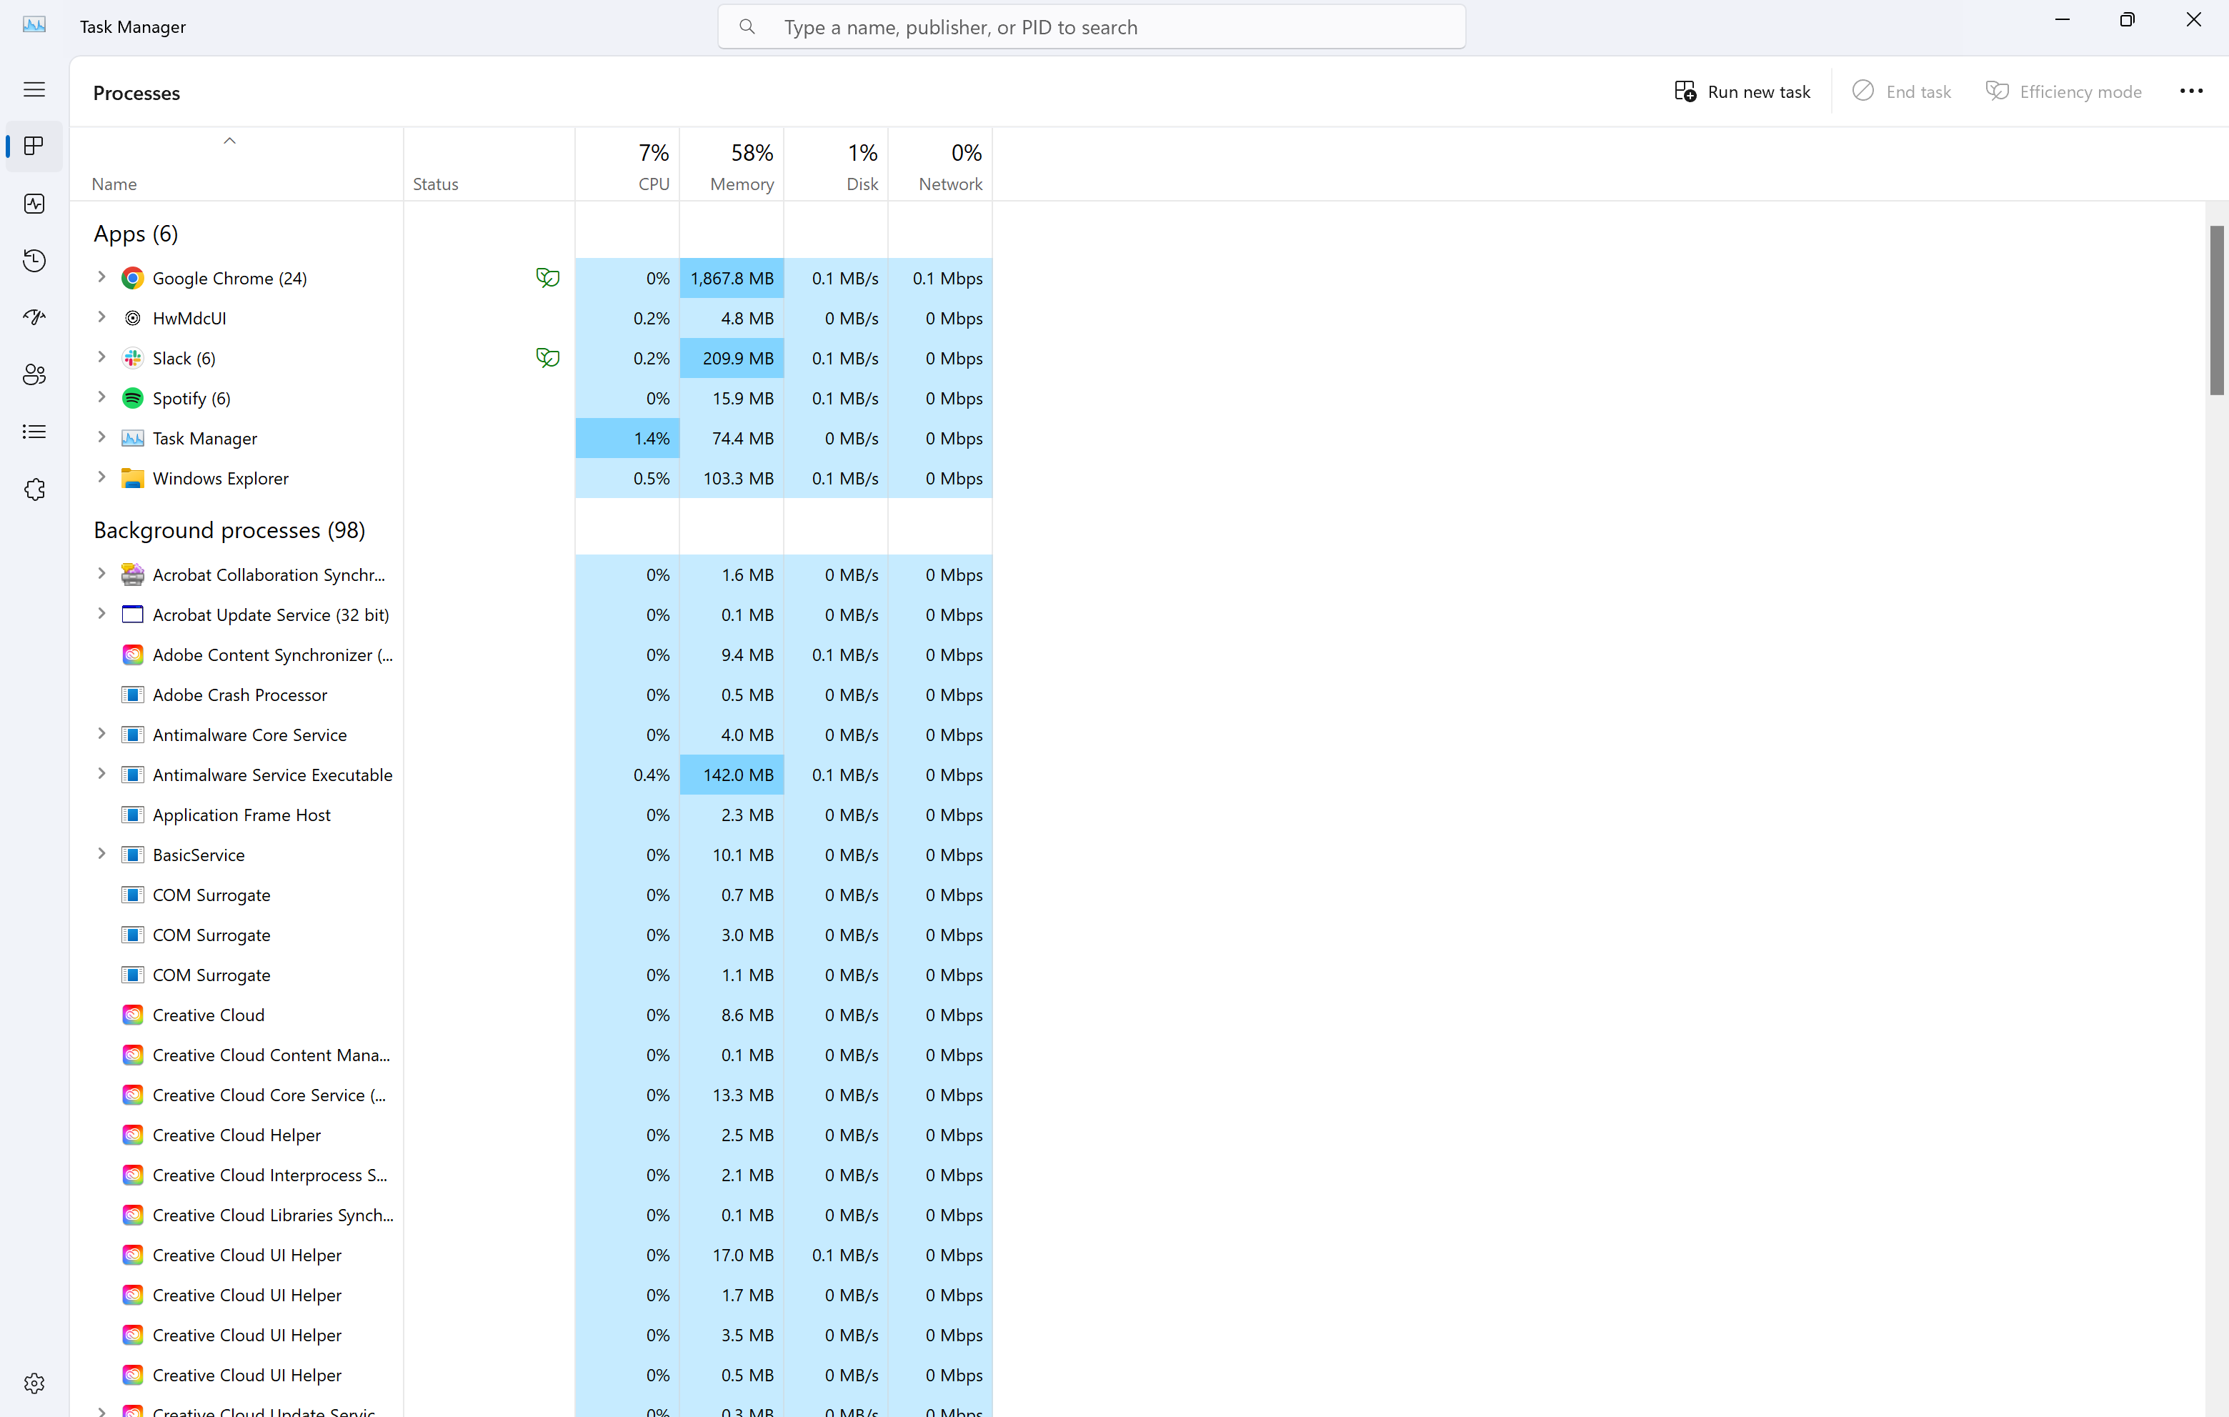
Task: Click the Slack app icon
Action: point(132,359)
